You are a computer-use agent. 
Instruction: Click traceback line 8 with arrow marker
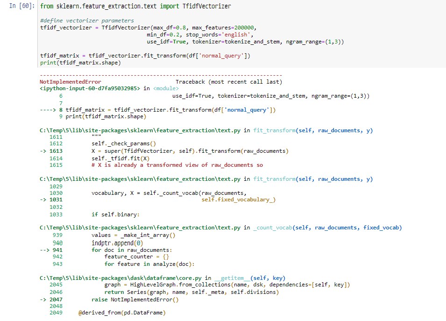pos(157,110)
